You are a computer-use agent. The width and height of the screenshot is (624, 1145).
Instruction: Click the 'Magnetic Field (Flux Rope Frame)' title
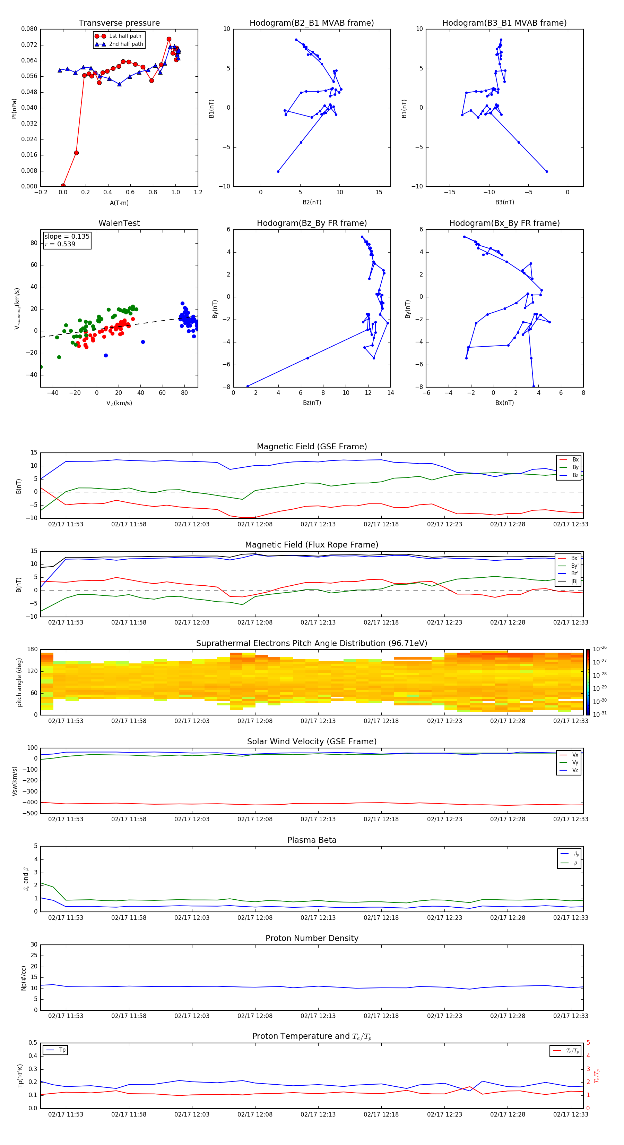click(312, 544)
